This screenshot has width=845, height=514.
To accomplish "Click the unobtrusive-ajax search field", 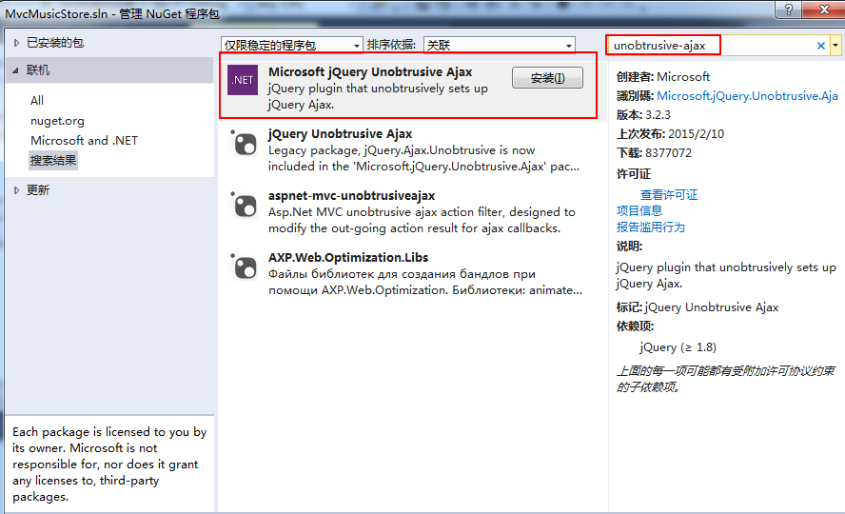I will pos(712,46).
